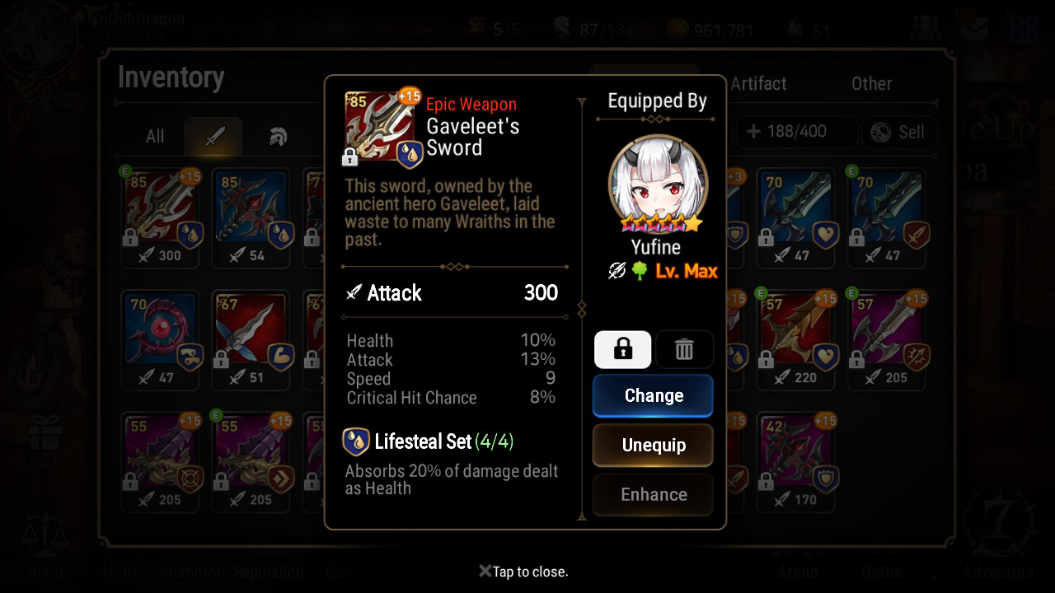Select the level 85 weapon with attack 54
Screen dimensions: 1055x593
click(x=251, y=218)
